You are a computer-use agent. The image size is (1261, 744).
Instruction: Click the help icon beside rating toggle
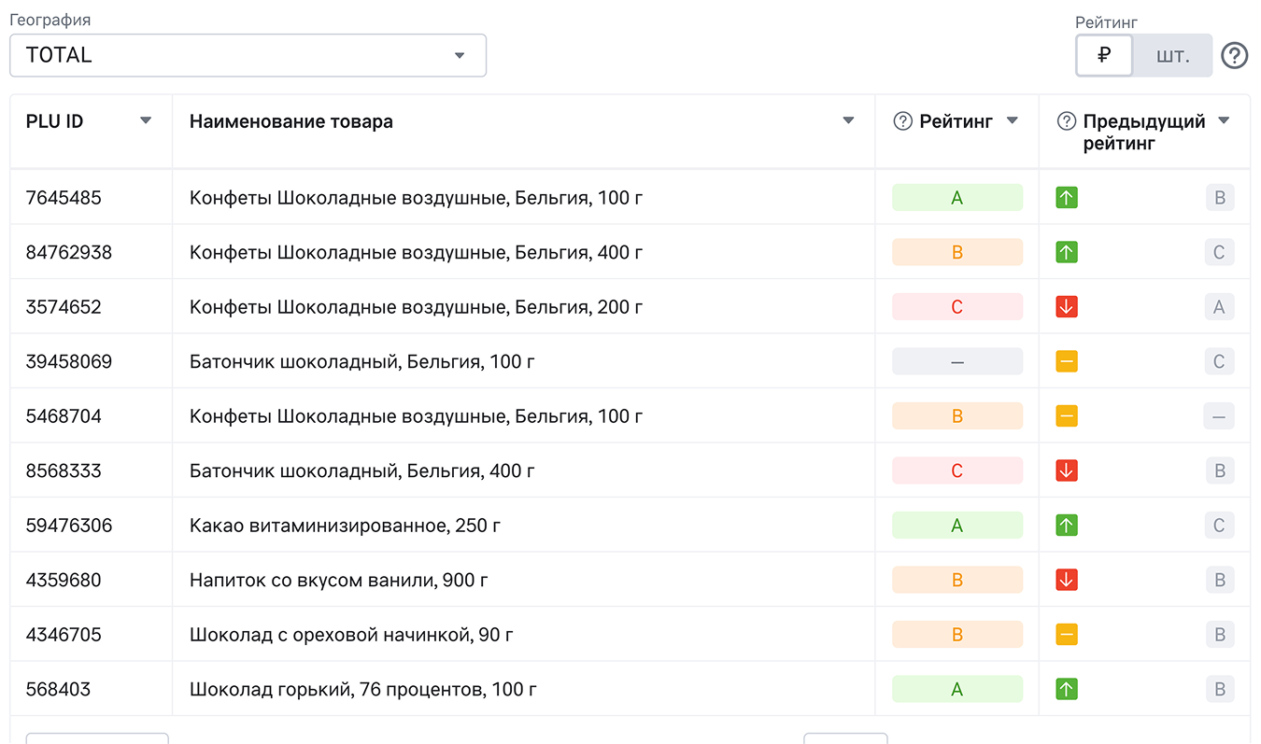click(x=1234, y=56)
